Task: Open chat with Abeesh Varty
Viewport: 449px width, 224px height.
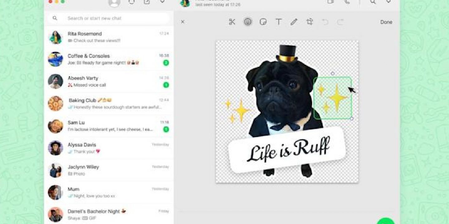Action: [x=109, y=82]
